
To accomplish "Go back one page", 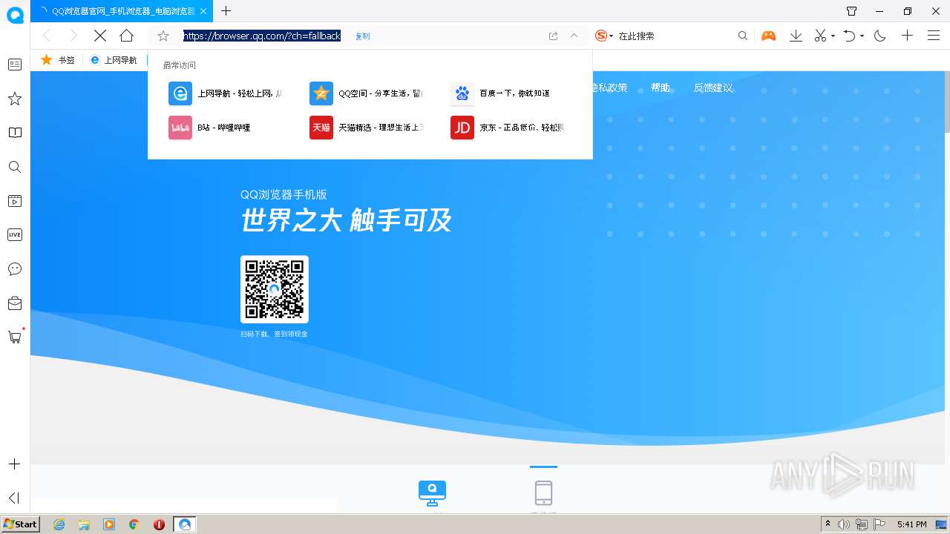I will (x=46, y=36).
